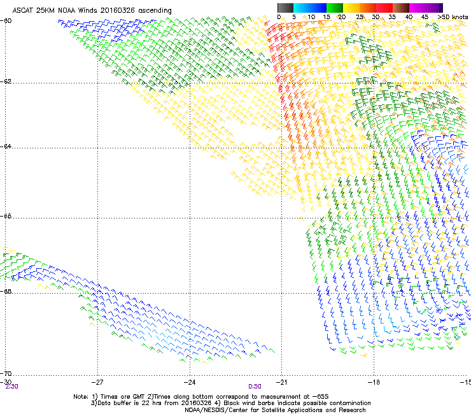Screen dimensions: 471x414
Task: Click the yellow 20-25 knots legend swatch
Action: (351, 8)
